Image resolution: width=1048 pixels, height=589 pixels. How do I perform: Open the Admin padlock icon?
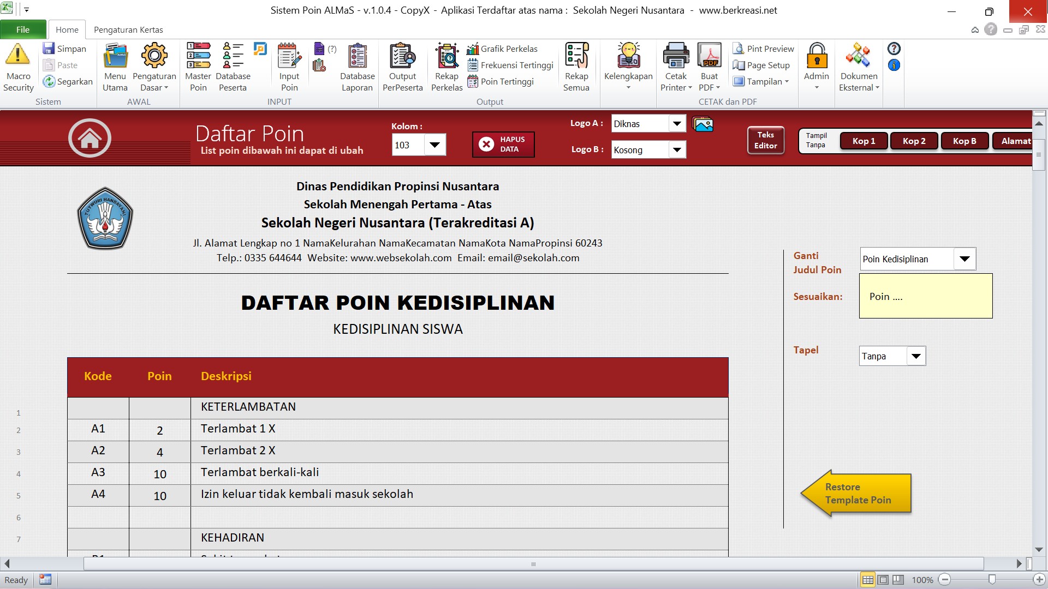(817, 55)
